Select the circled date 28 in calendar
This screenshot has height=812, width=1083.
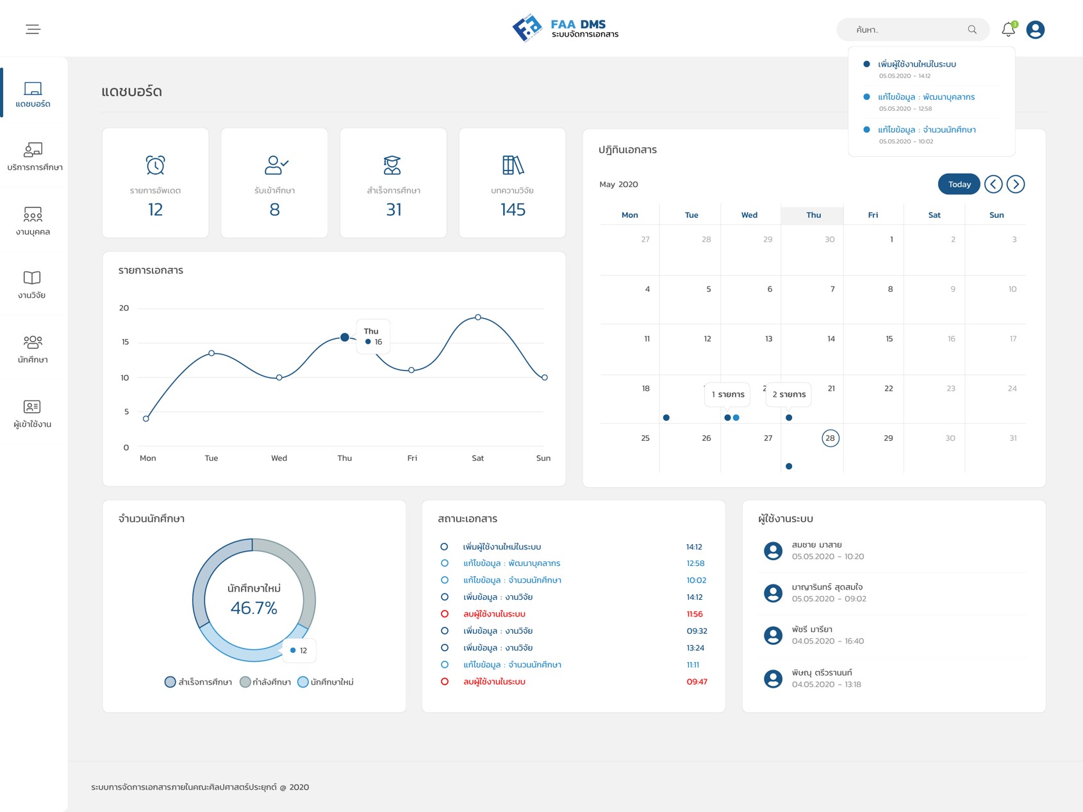click(x=830, y=438)
